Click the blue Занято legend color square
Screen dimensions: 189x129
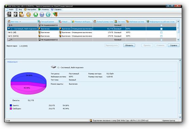coord(11,105)
